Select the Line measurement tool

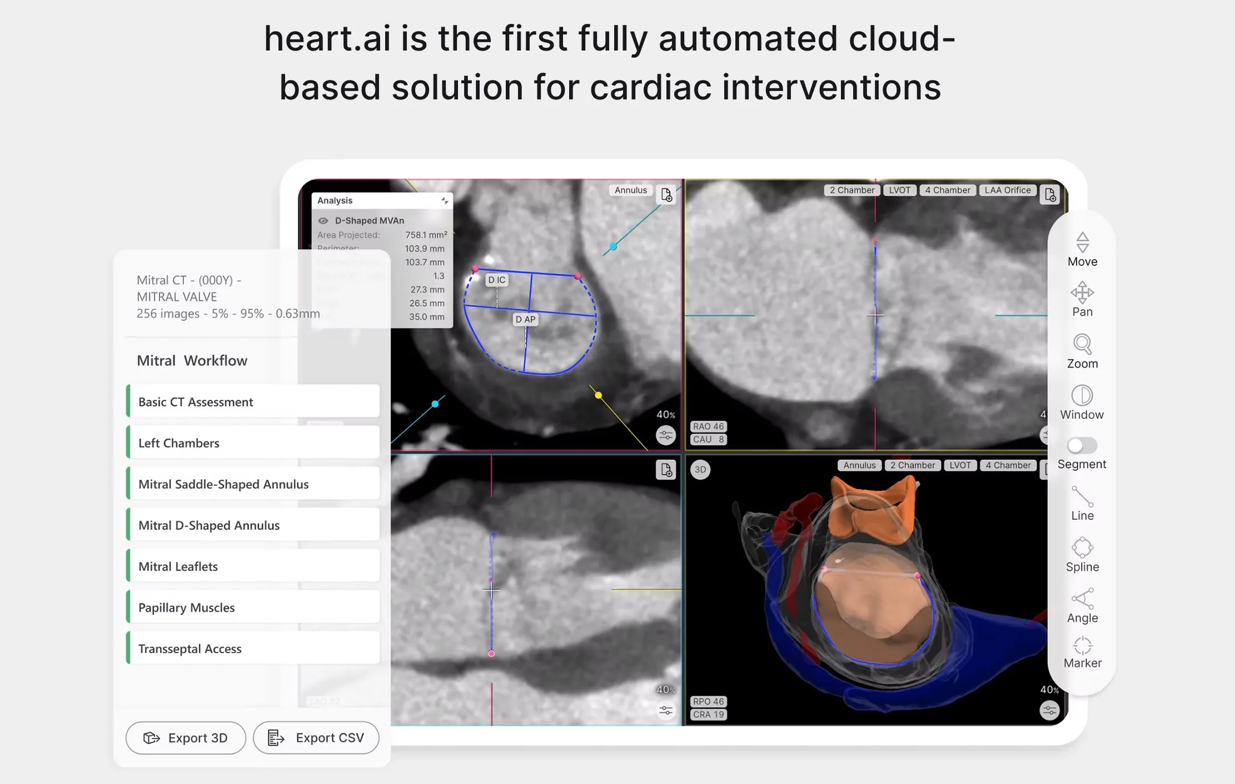click(x=1082, y=504)
